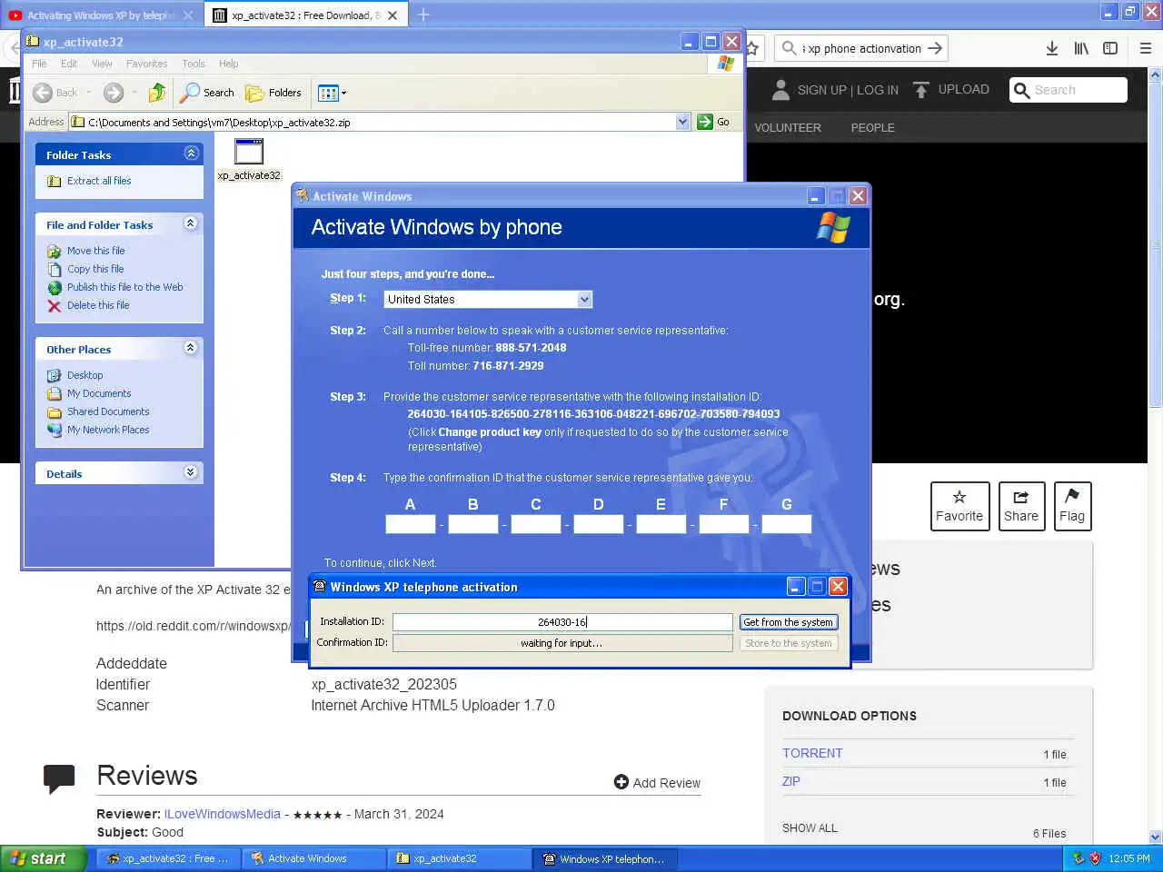
Task: Download the TORRENT option
Action: coord(812,753)
